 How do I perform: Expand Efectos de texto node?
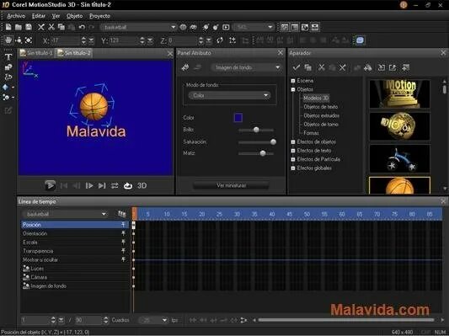(293, 151)
